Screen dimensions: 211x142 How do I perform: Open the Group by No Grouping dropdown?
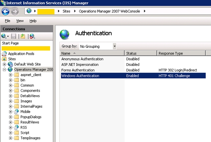click(115, 46)
